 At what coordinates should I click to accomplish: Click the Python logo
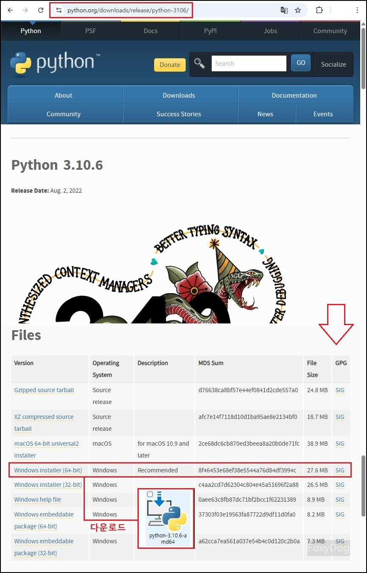coord(55,63)
